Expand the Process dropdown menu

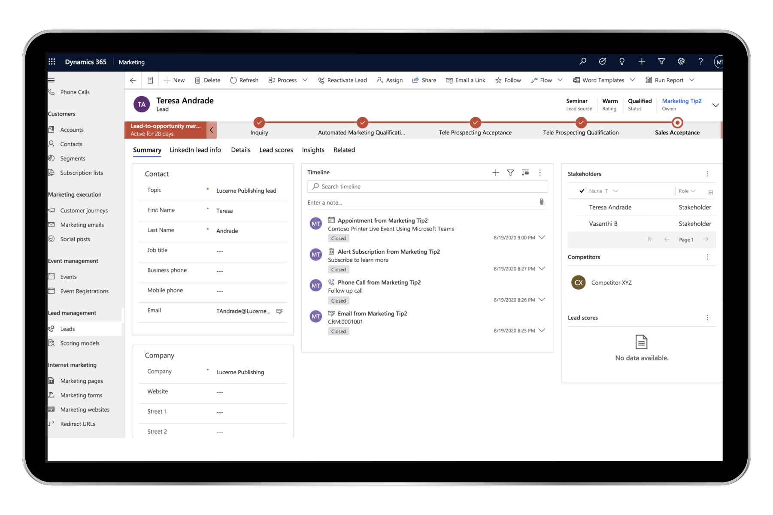(305, 80)
